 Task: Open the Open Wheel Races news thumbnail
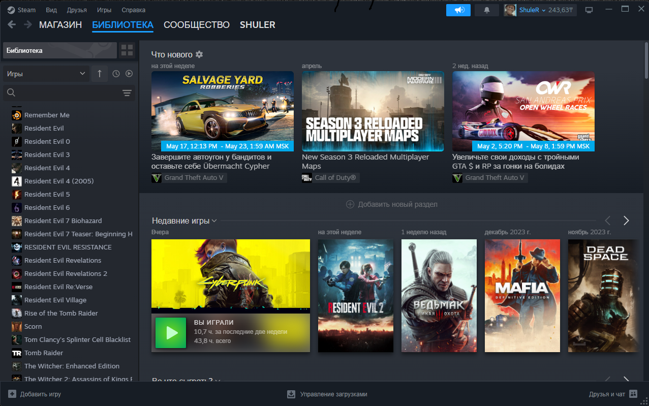523,111
